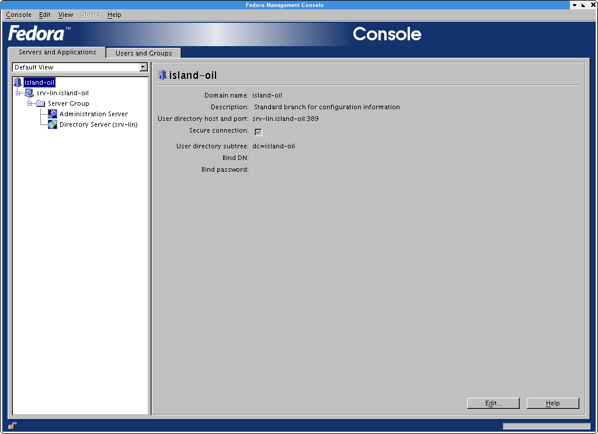Click the srv-lin.island-oil computer icon
598x434 pixels.
pos(29,93)
